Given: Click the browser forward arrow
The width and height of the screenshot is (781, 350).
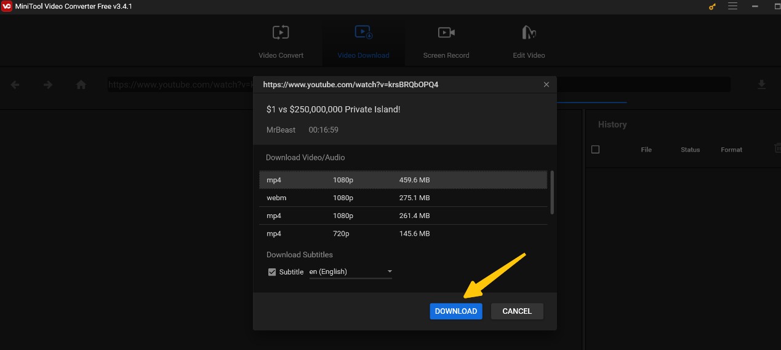Looking at the screenshot, I should [x=48, y=85].
